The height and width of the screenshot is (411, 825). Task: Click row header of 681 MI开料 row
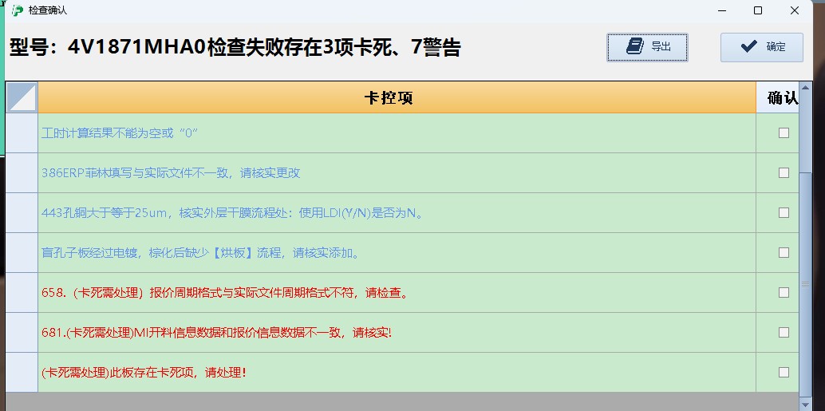(x=22, y=333)
